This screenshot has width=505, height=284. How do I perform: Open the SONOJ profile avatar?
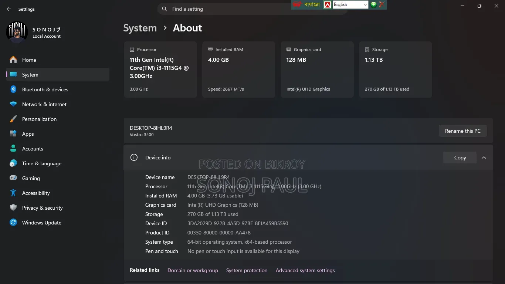tap(17, 33)
